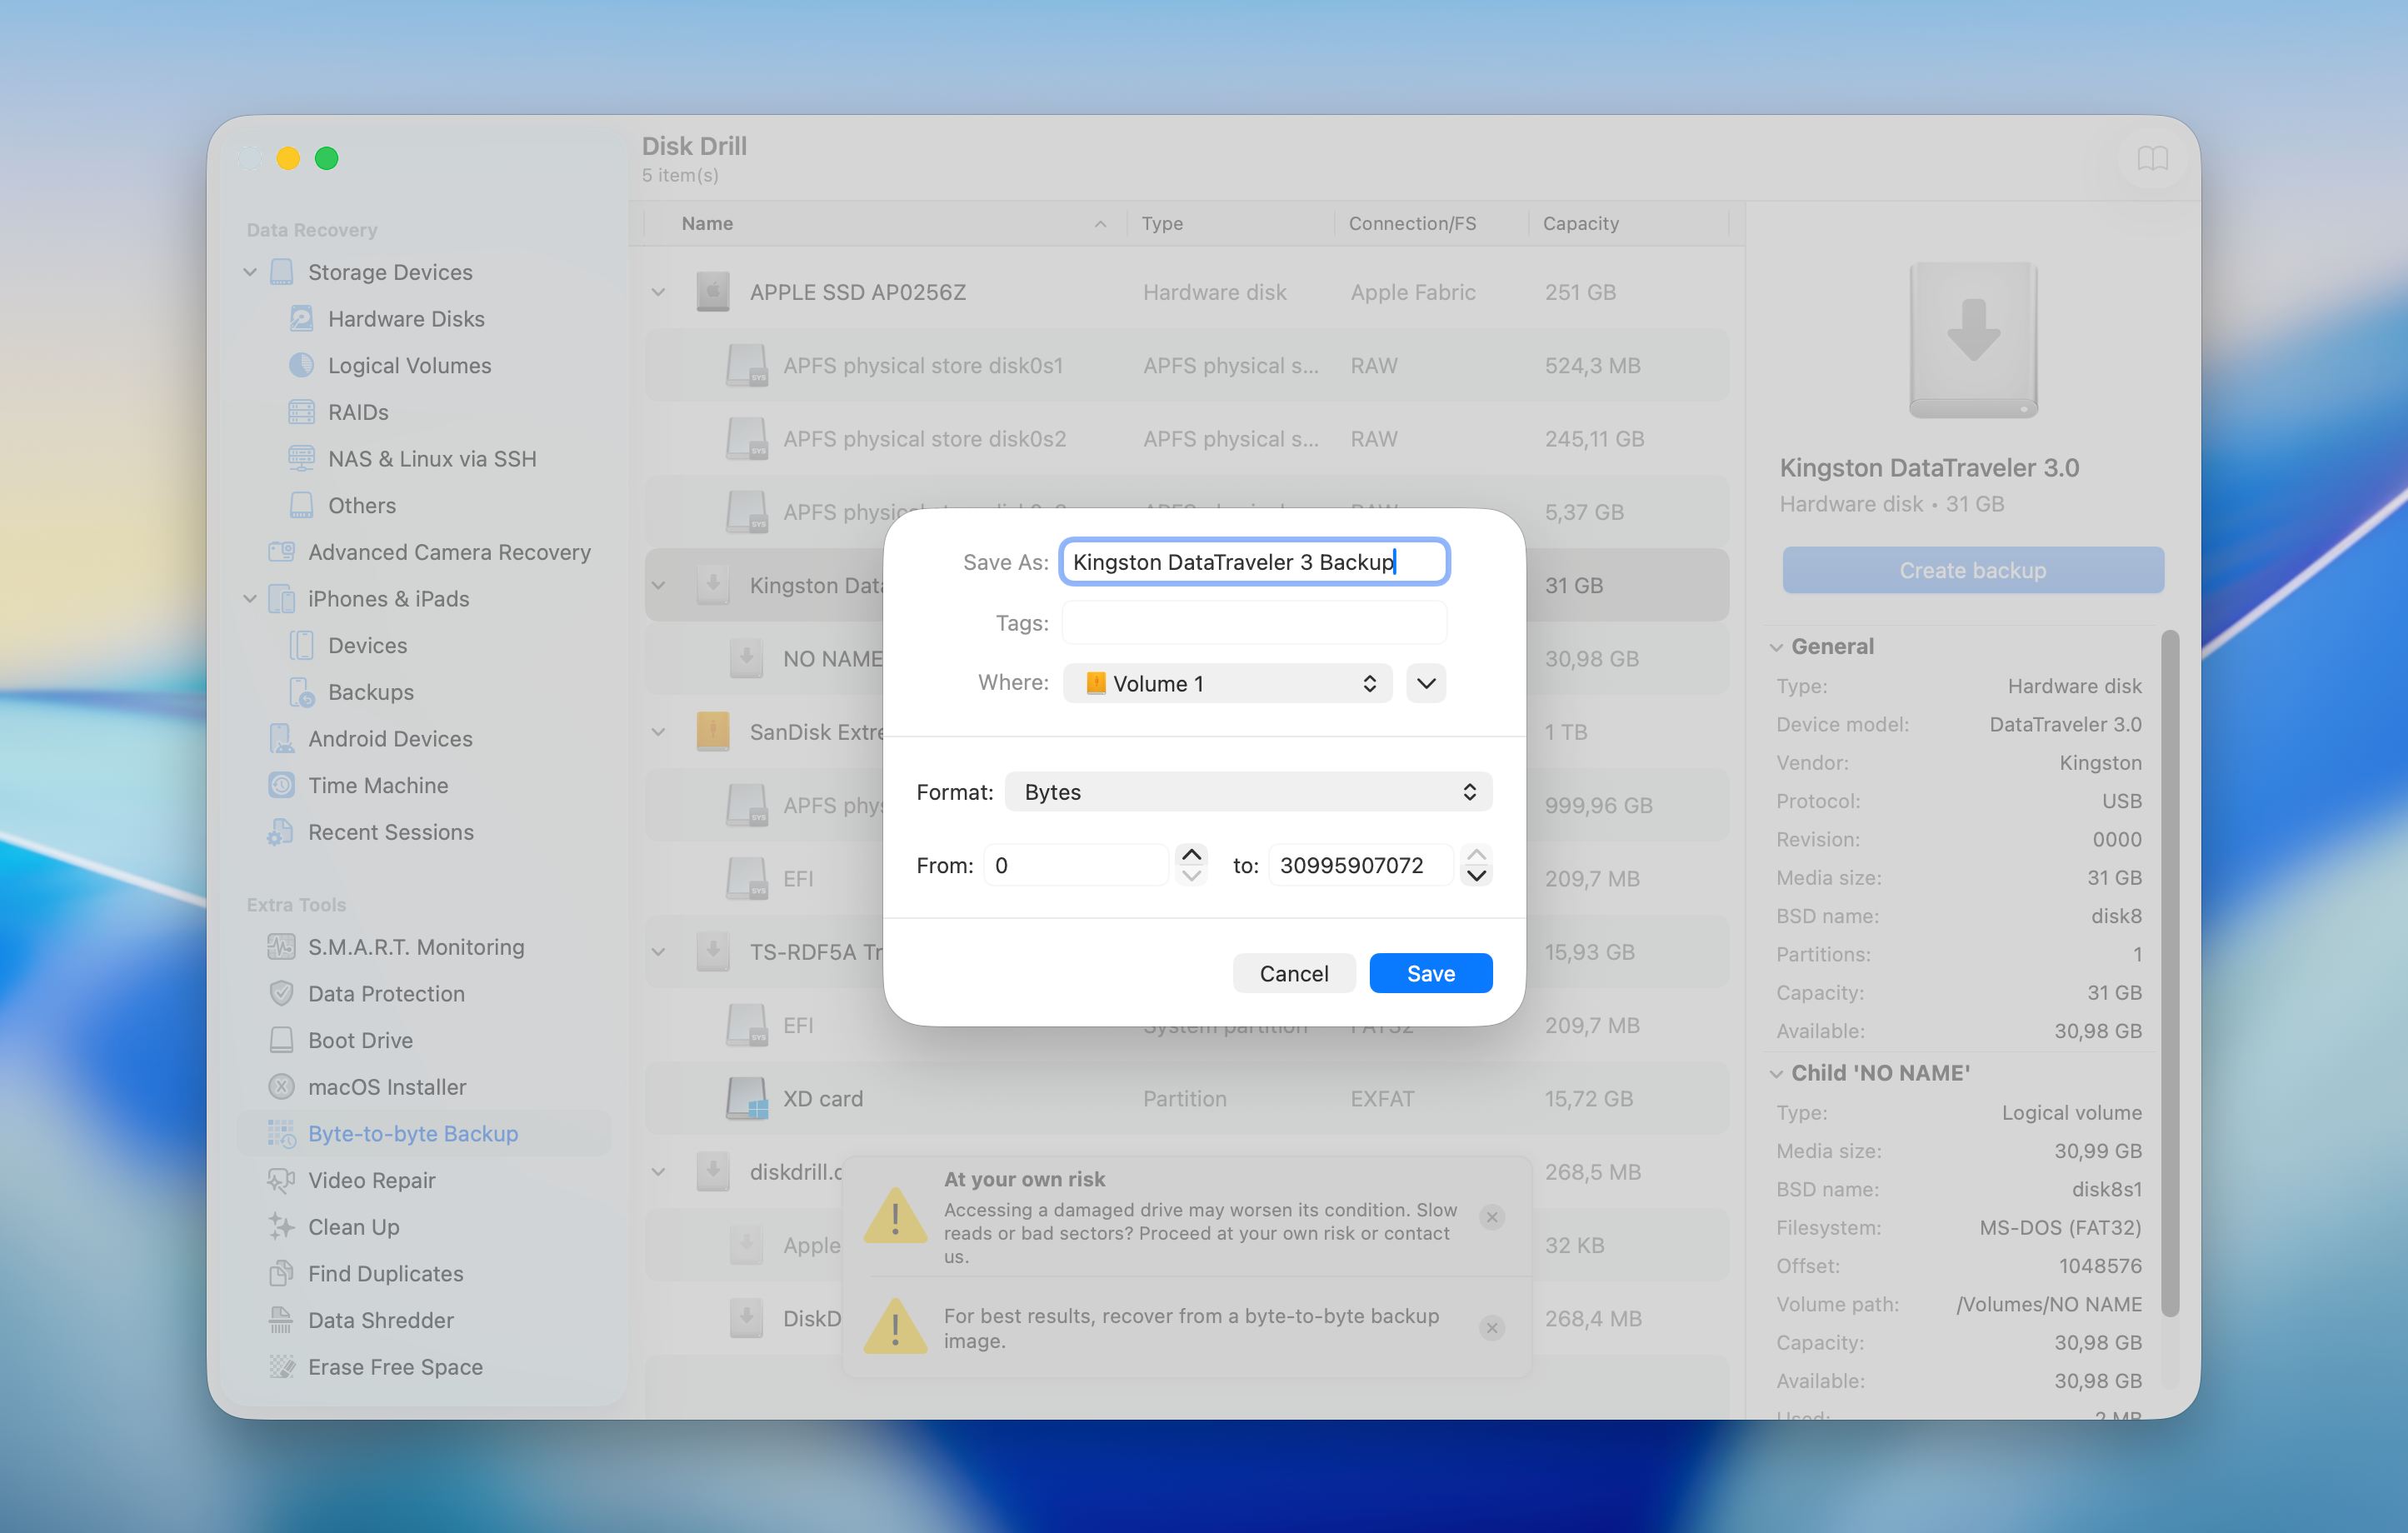This screenshot has width=2408, height=1533.
Task: Open the Backups sidebar item
Action: click(370, 692)
